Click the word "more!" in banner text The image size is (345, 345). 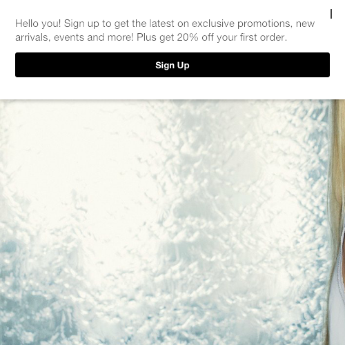click(120, 37)
